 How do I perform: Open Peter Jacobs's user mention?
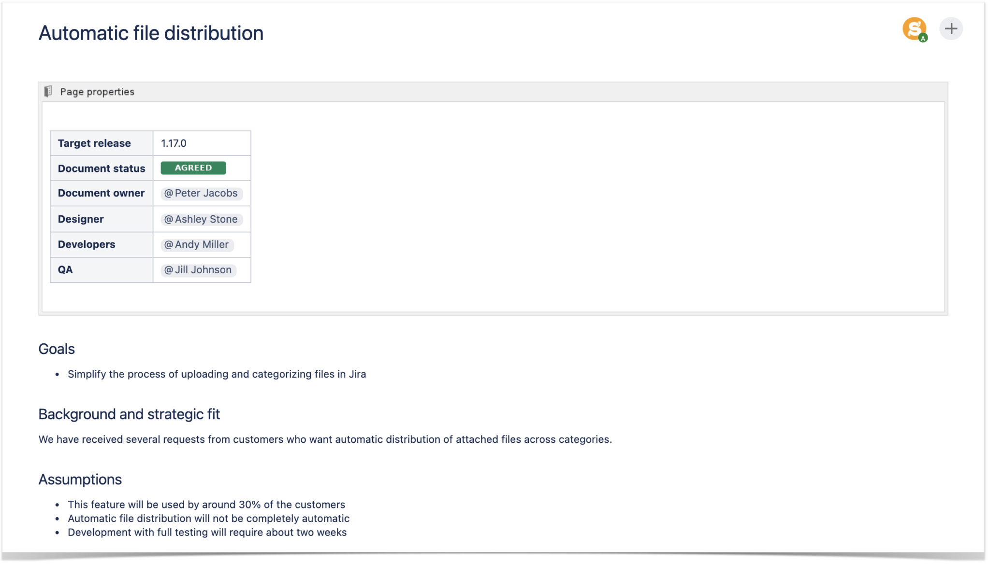(201, 193)
